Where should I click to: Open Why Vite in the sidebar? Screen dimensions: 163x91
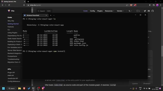point(11,21)
